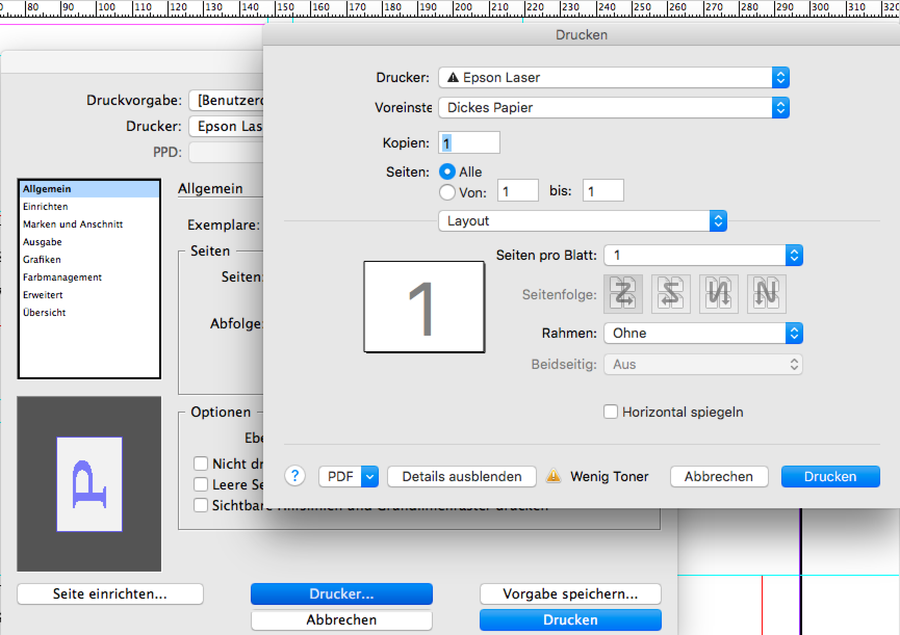Click the Details ausblenden button

point(461,477)
